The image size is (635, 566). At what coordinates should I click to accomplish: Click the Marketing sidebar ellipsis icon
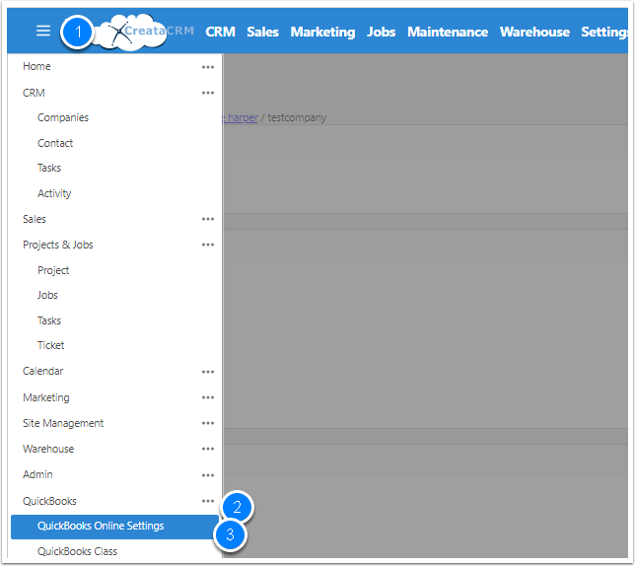click(207, 397)
